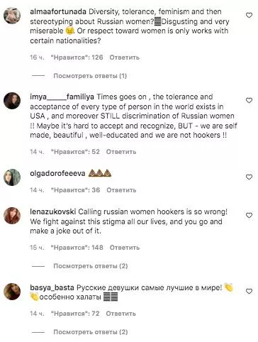This screenshot has width=258, height=342.
Task: Expand replies (1) under almaafortunada's comment
Action: coord(90,76)
